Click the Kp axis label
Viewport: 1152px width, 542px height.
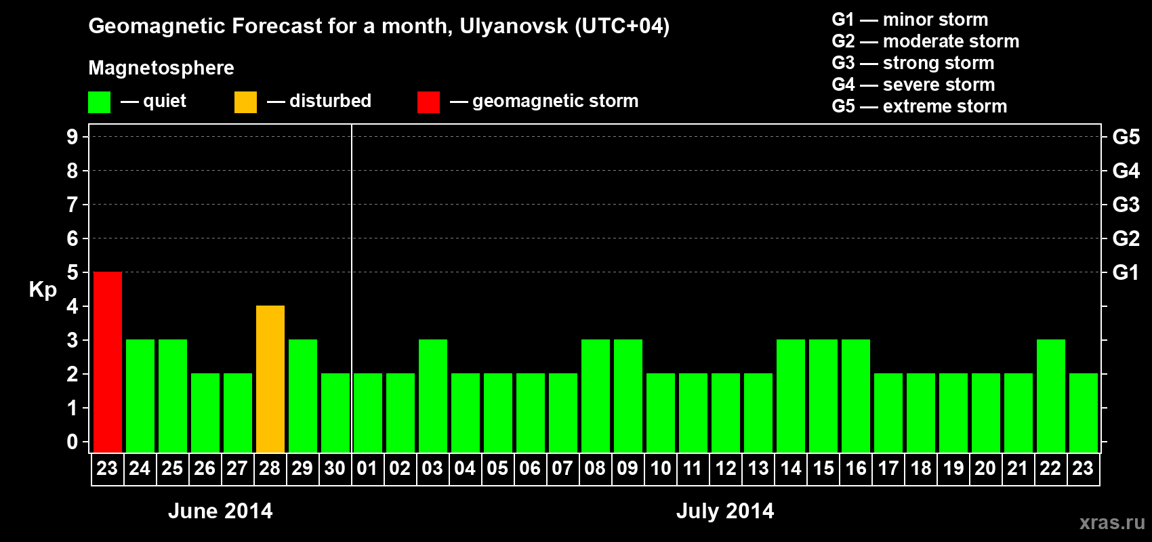click(43, 290)
